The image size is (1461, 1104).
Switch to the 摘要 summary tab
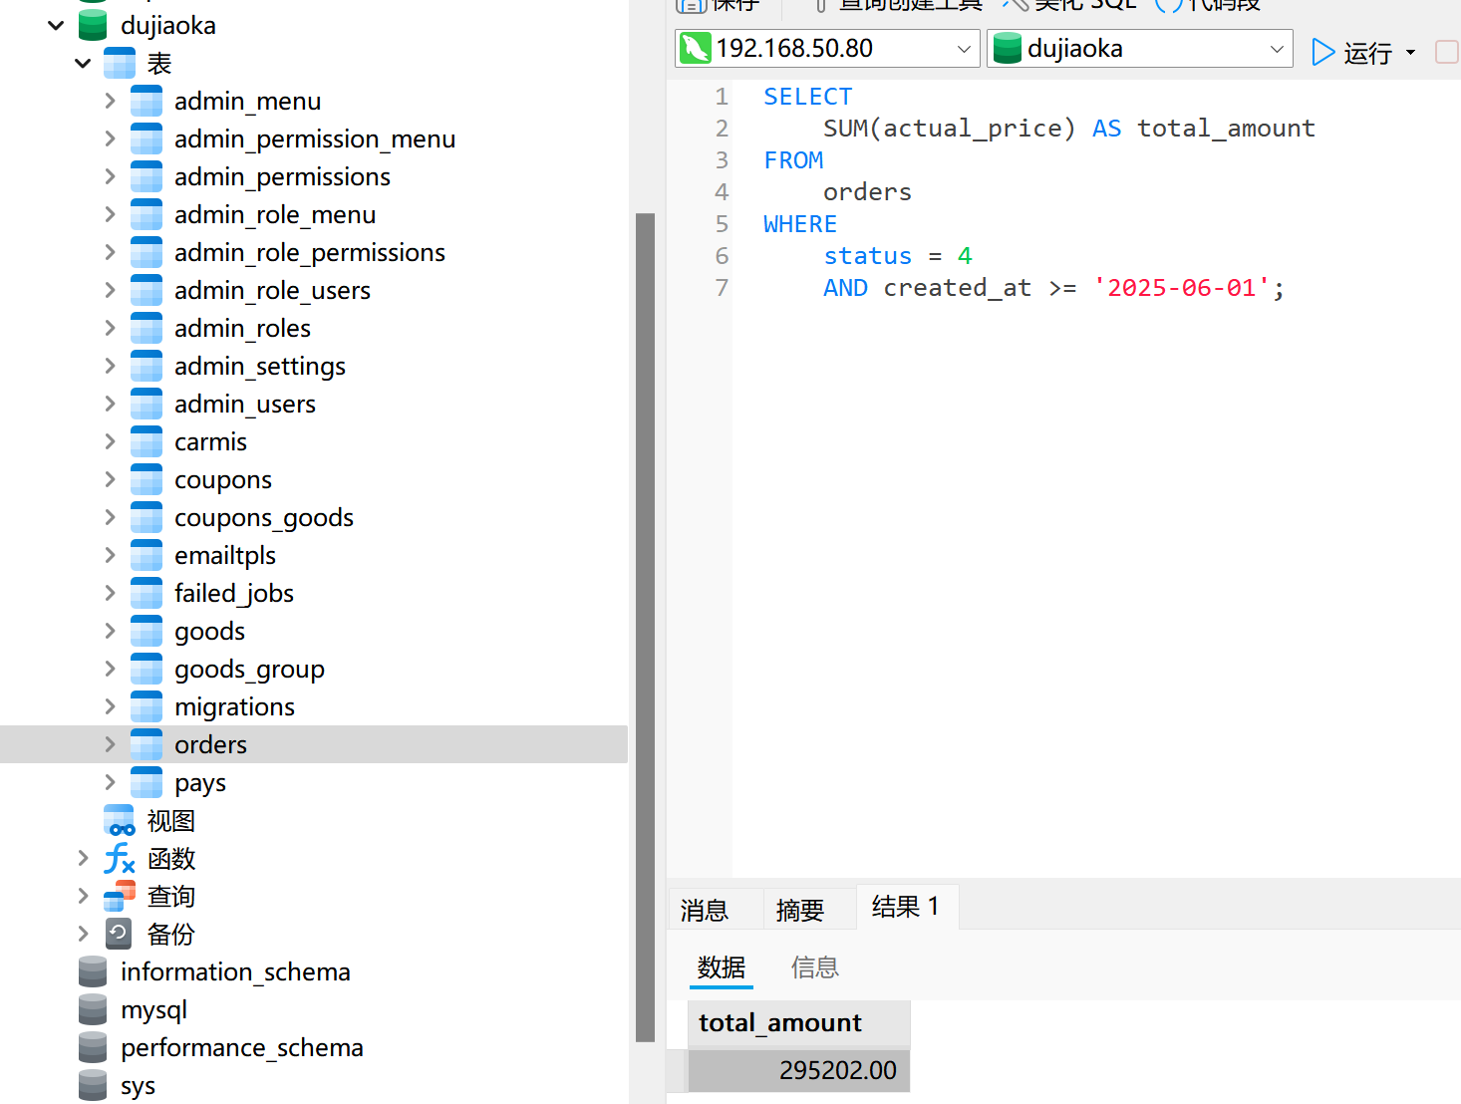799,910
